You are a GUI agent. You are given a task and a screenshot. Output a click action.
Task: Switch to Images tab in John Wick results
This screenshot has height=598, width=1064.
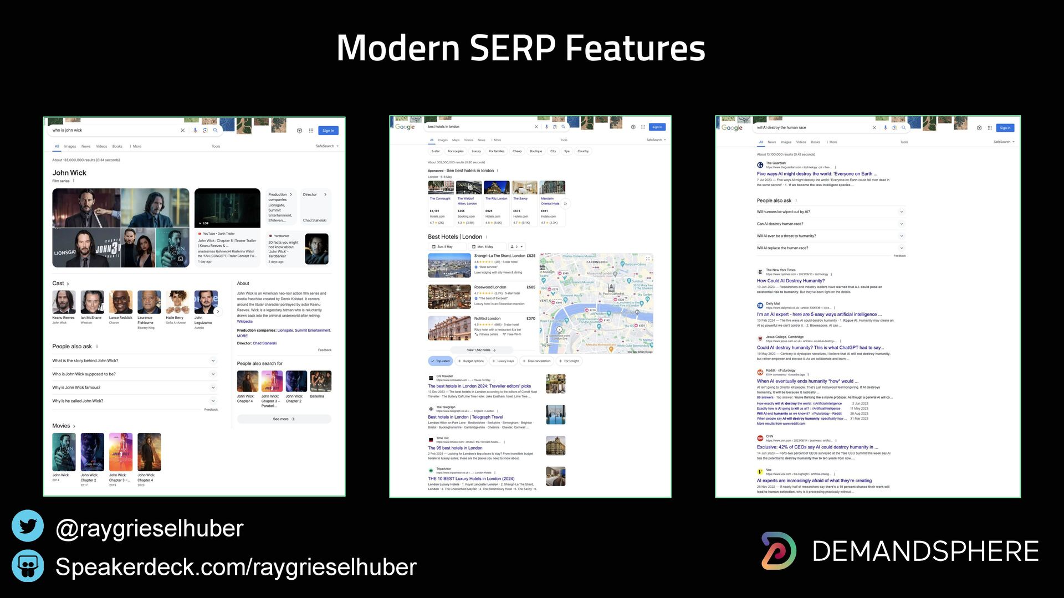click(x=70, y=146)
